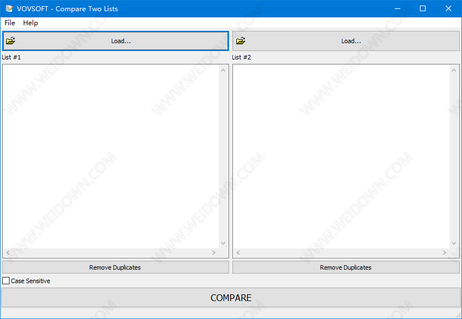Click List #2 vertical scrollbar down arrow
Viewport: 462px width, 319px height.
pyautogui.click(x=454, y=243)
